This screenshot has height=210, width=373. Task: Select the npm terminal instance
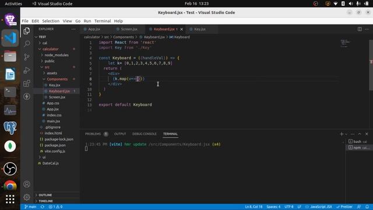(359, 148)
